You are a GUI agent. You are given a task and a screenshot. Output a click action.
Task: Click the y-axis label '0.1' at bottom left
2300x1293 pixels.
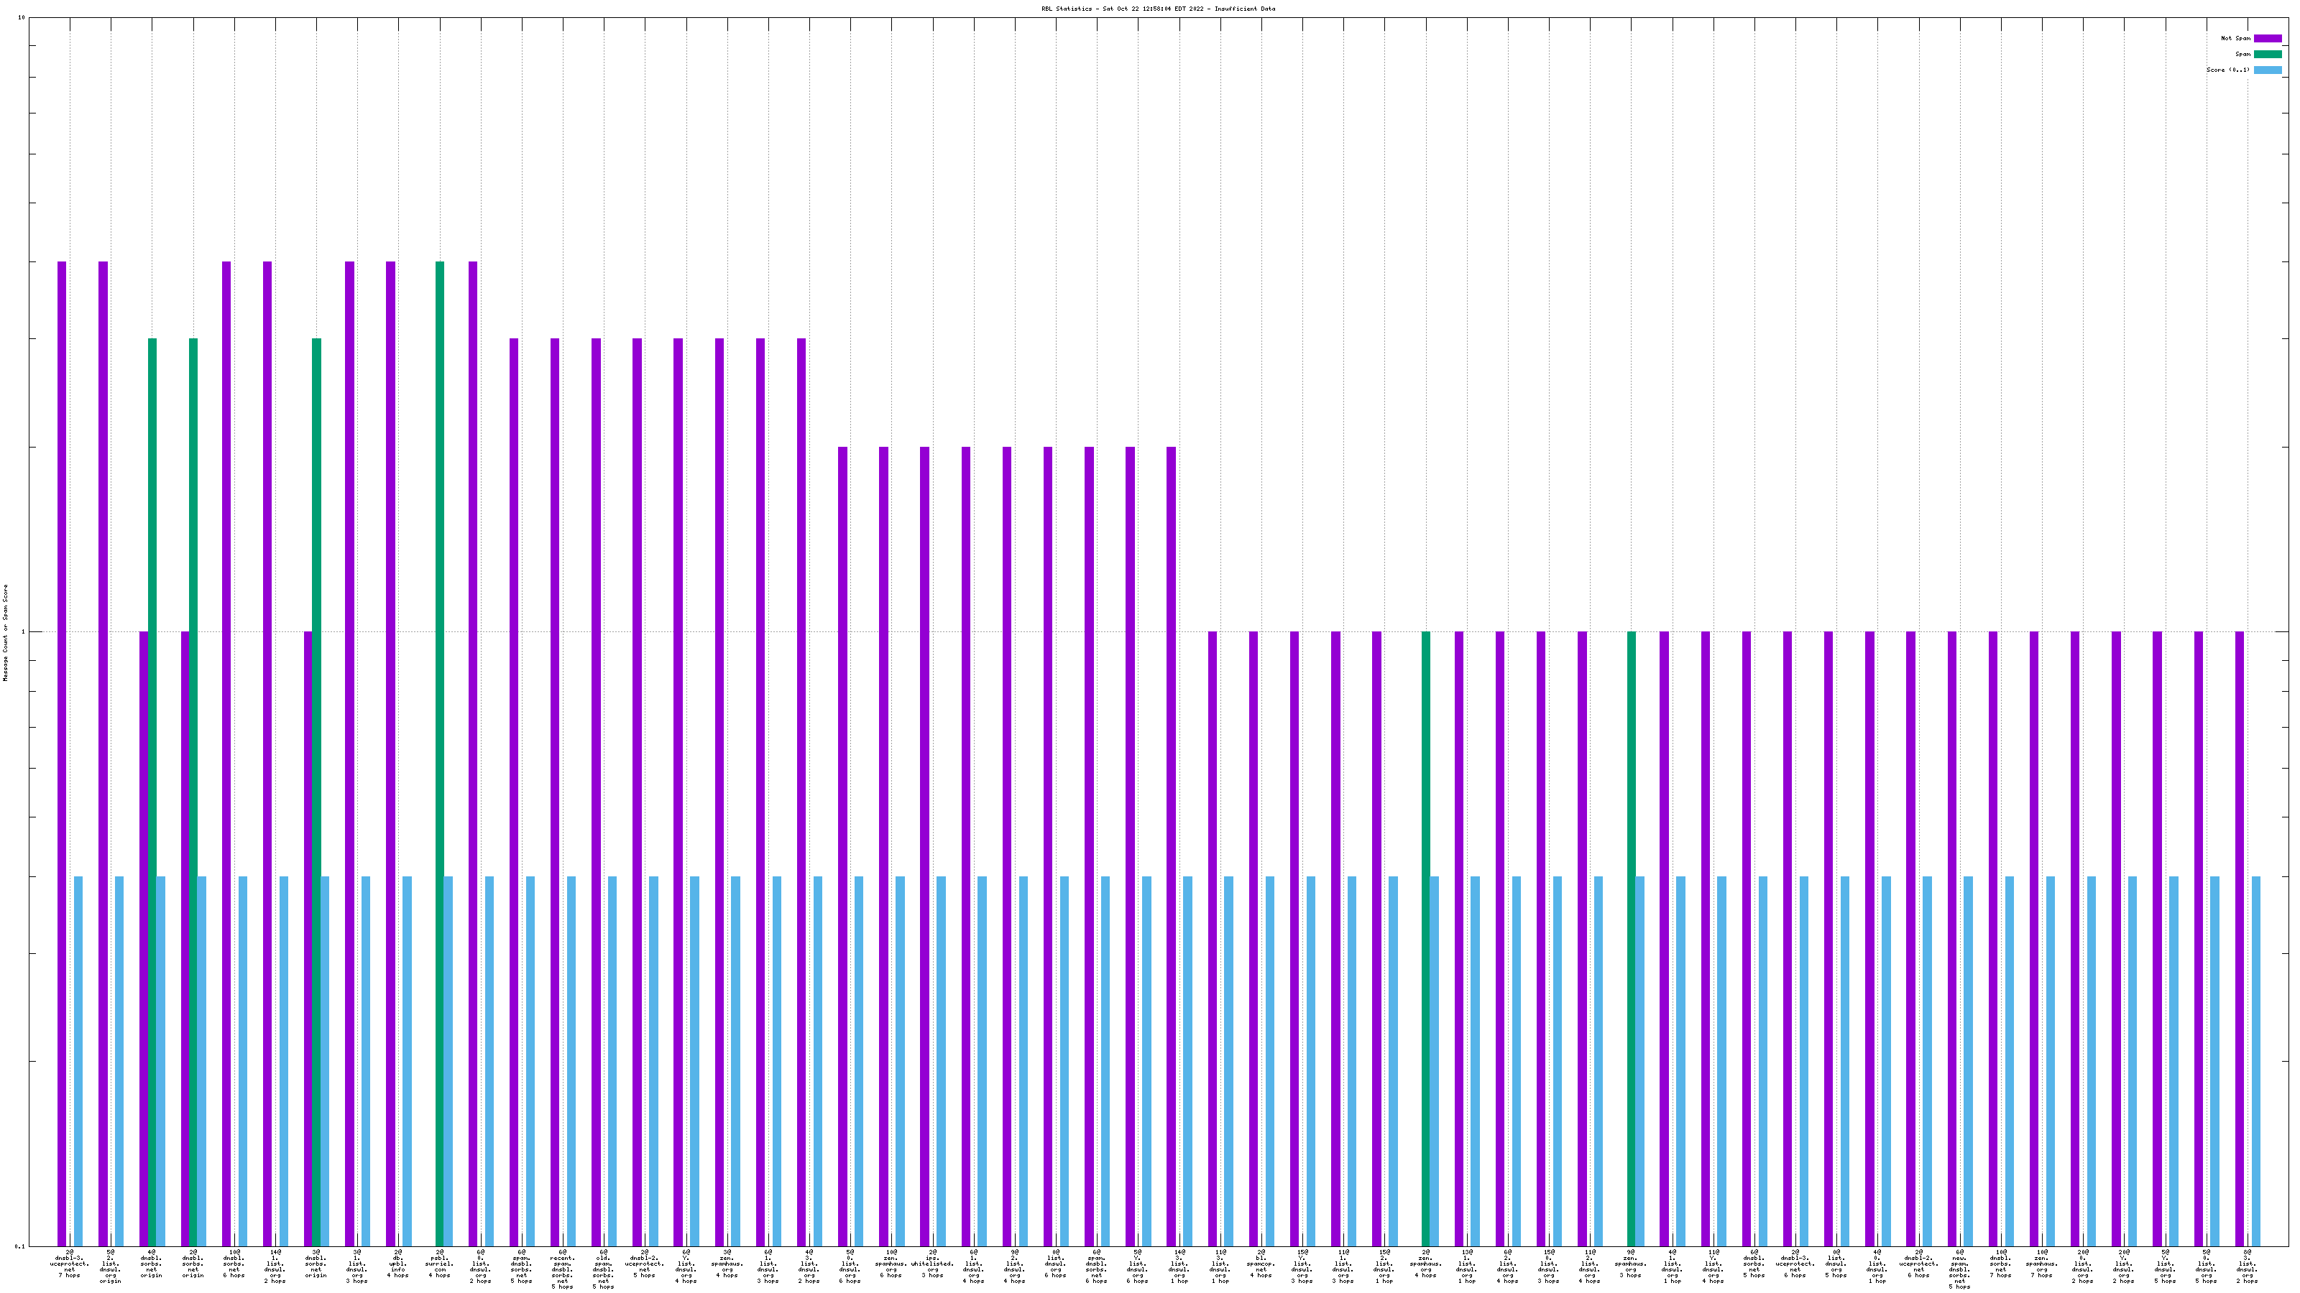tap(19, 1246)
